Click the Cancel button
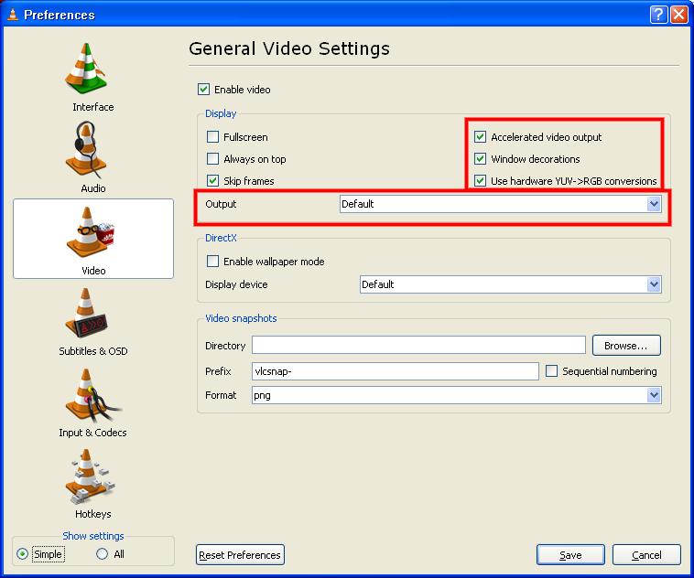The height and width of the screenshot is (578, 694). pyautogui.click(x=646, y=555)
